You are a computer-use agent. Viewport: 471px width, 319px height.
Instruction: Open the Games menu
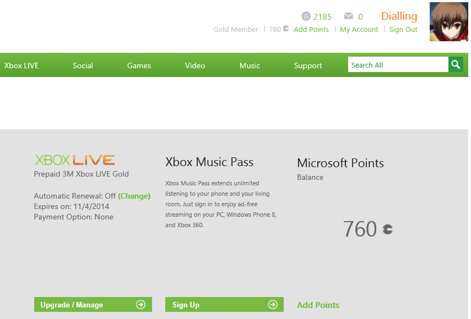click(139, 65)
